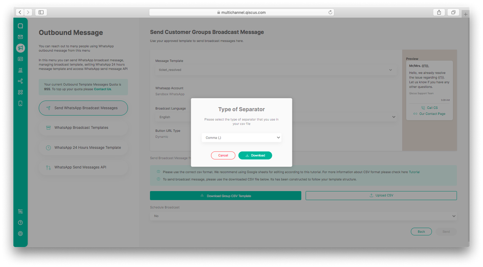Open the settings sliders icon near sidebar bottom
Viewport: 483px width, 267px height.
[x=20, y=211]
